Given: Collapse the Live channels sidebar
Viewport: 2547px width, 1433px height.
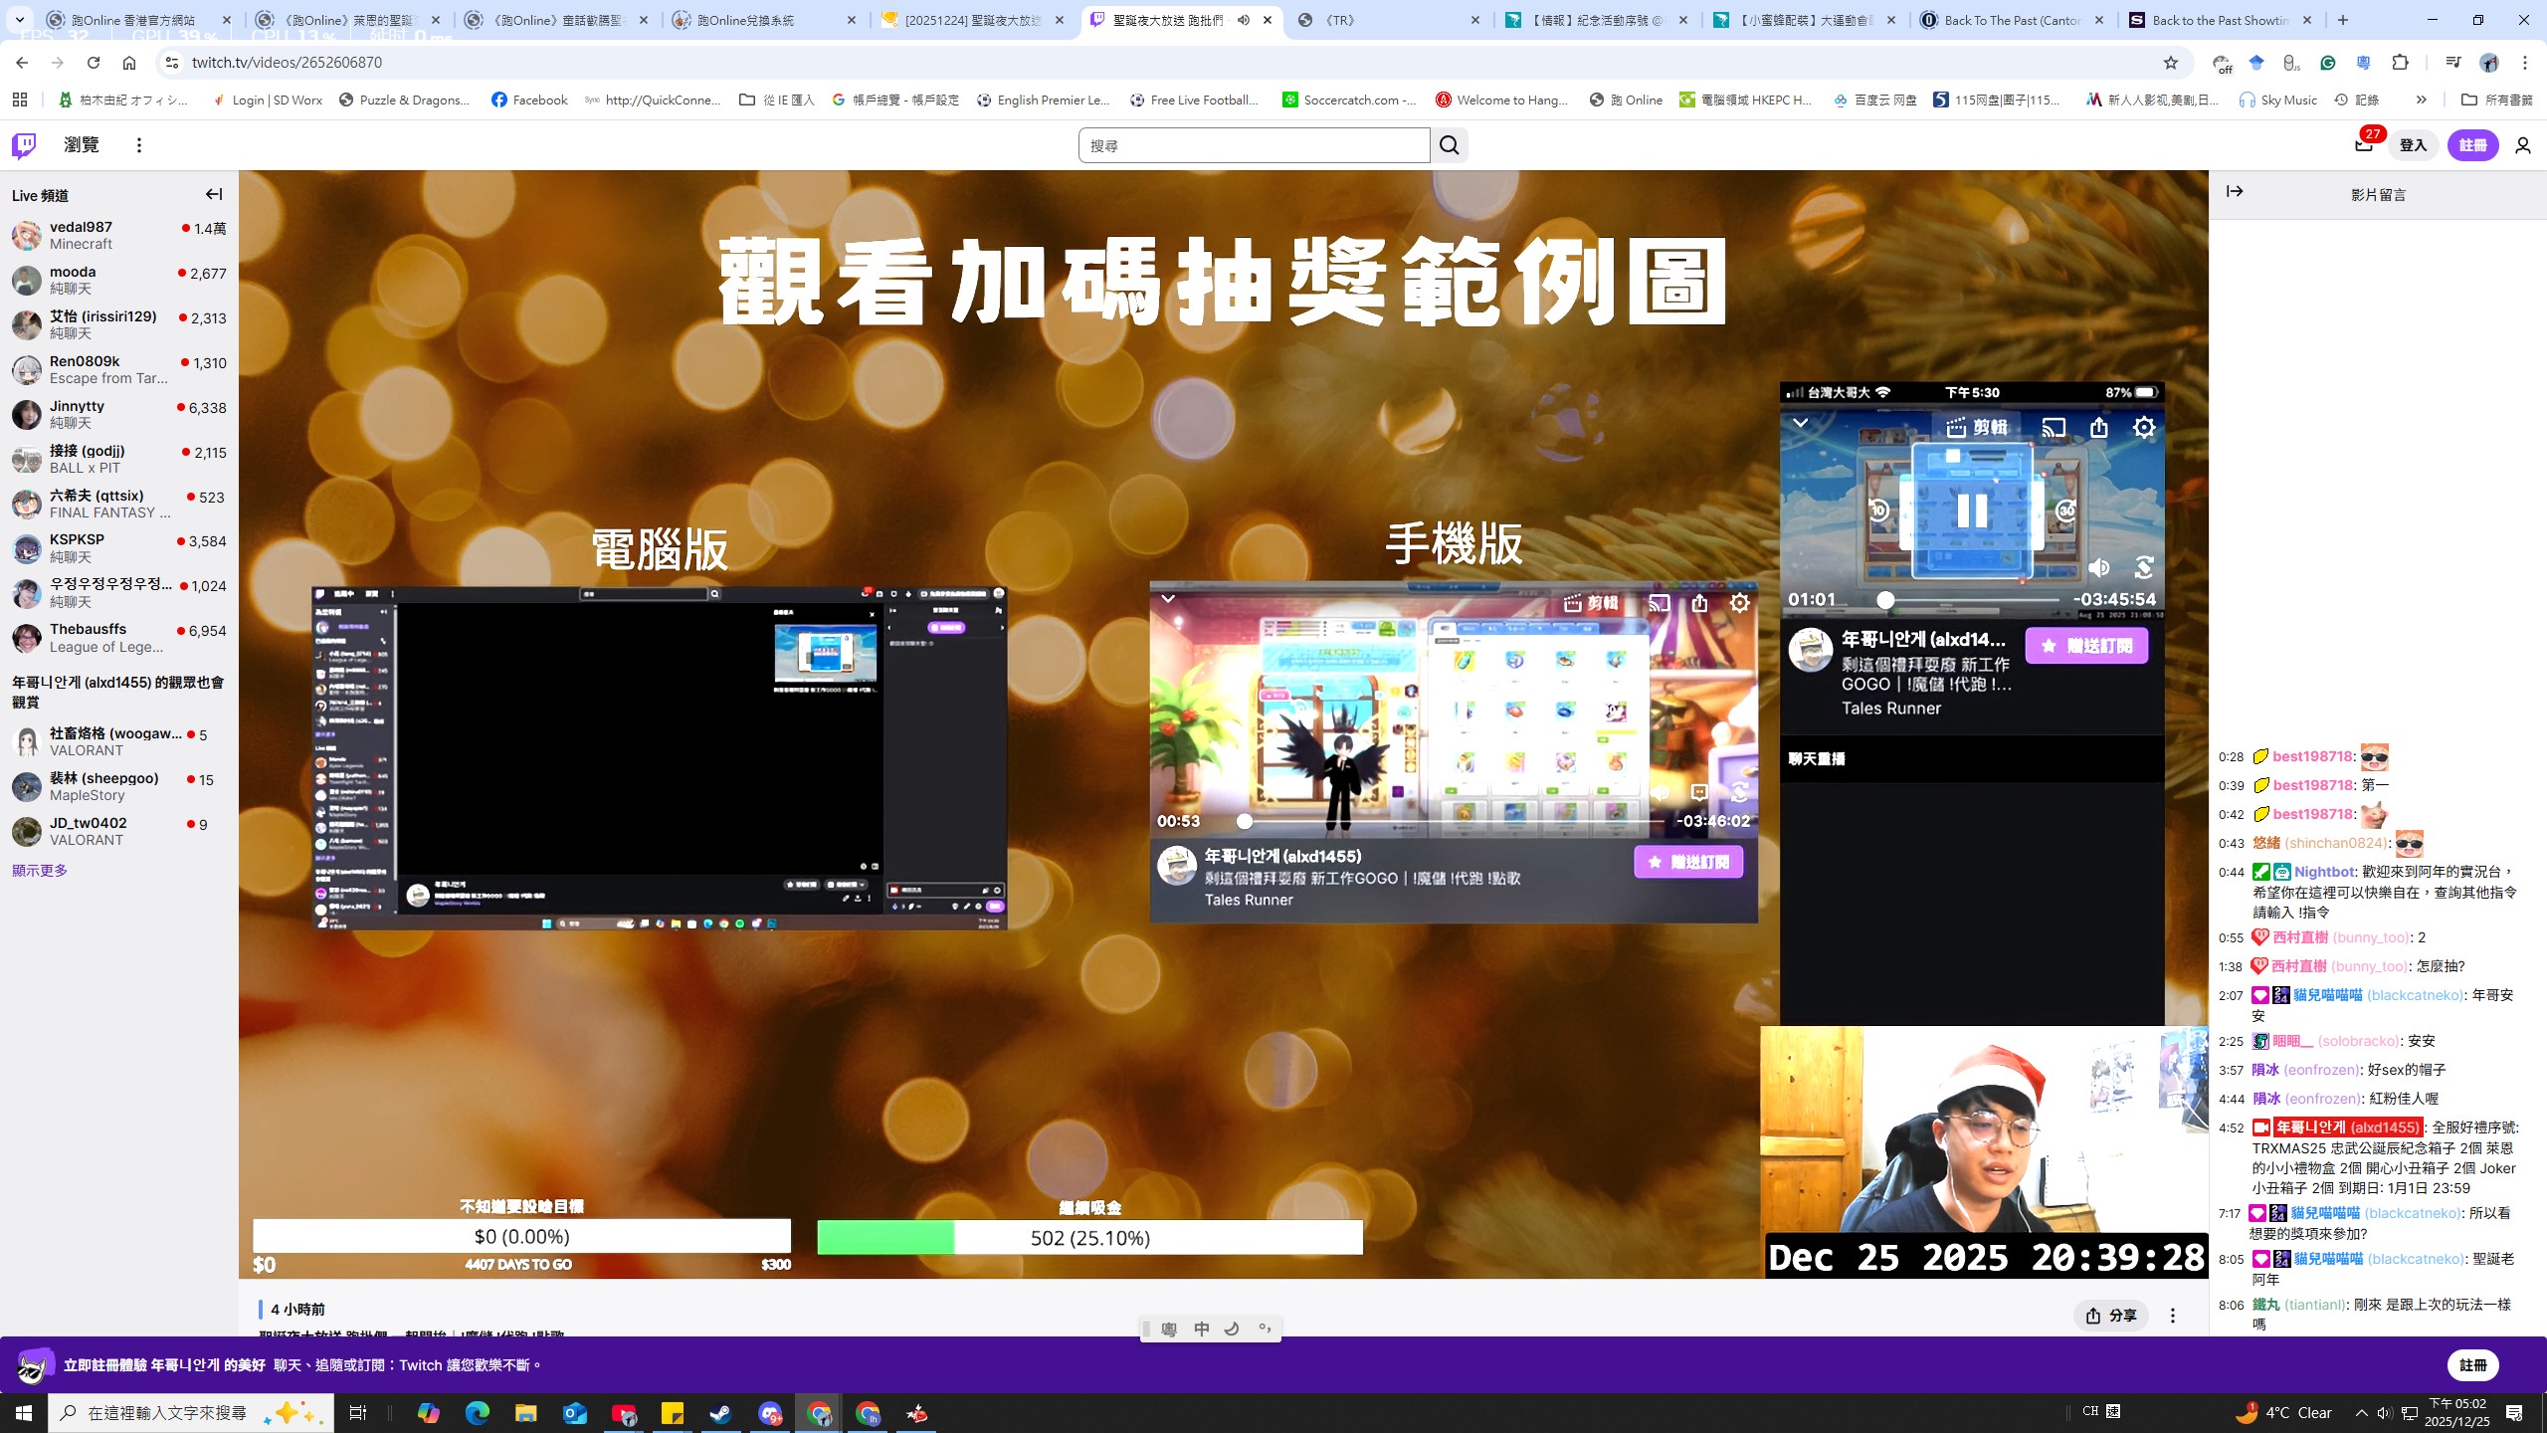Looking at the screenshot, I should (x=214, y=195).
